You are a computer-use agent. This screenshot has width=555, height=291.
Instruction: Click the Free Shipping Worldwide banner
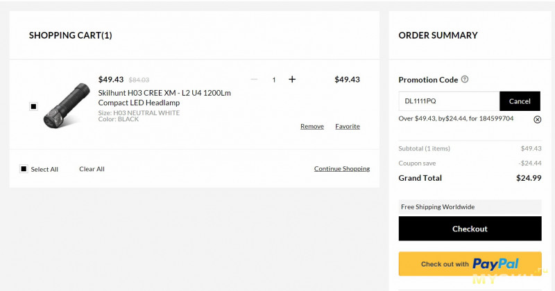coord(470,207)
